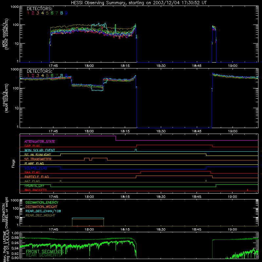Click the PARTICLE_FLAG label

[37, 177]
